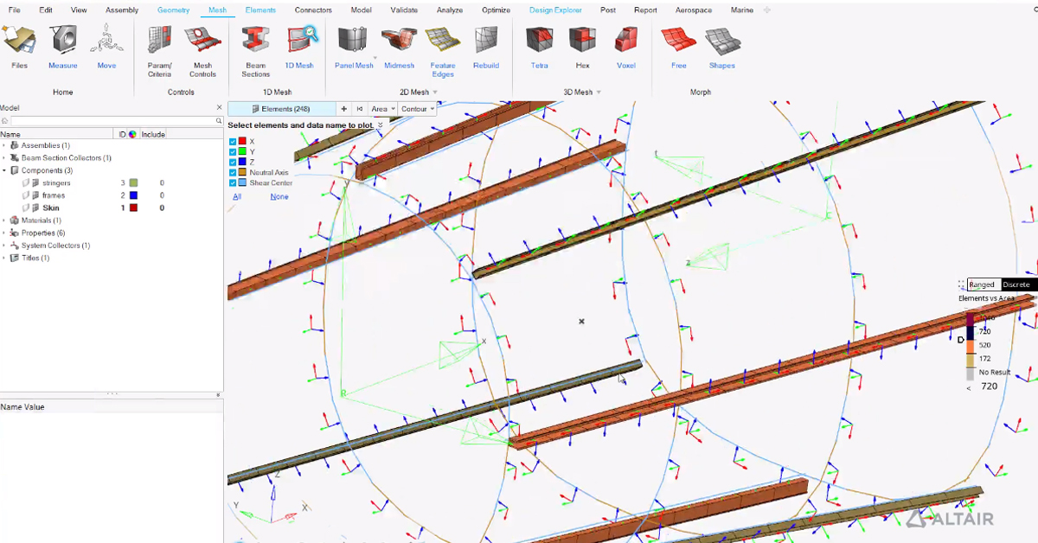Close the Model browser panel
The image size is (1038, 543).
point(219,108)
